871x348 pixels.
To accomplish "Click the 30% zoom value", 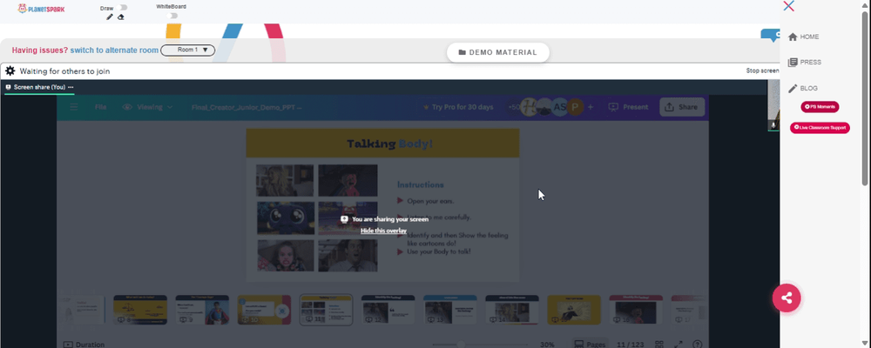I will tap(547, 345).
